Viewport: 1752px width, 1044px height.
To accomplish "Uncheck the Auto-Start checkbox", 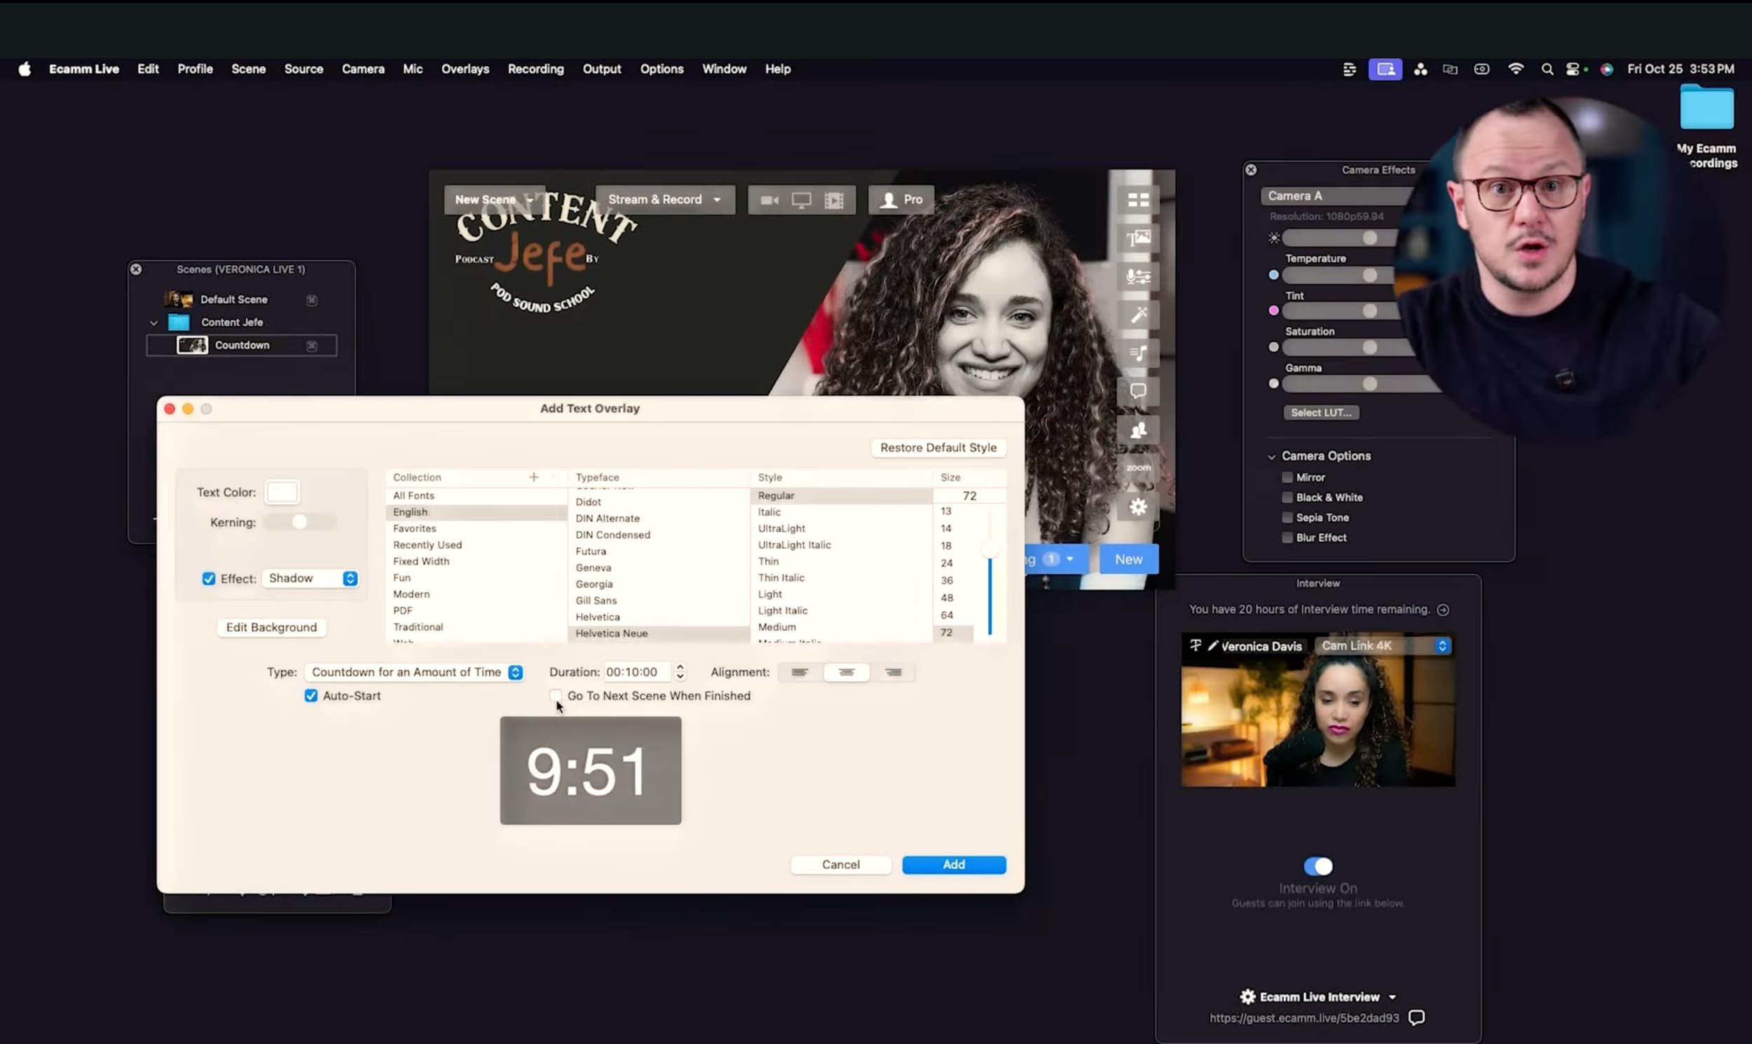I will point(311,696).
